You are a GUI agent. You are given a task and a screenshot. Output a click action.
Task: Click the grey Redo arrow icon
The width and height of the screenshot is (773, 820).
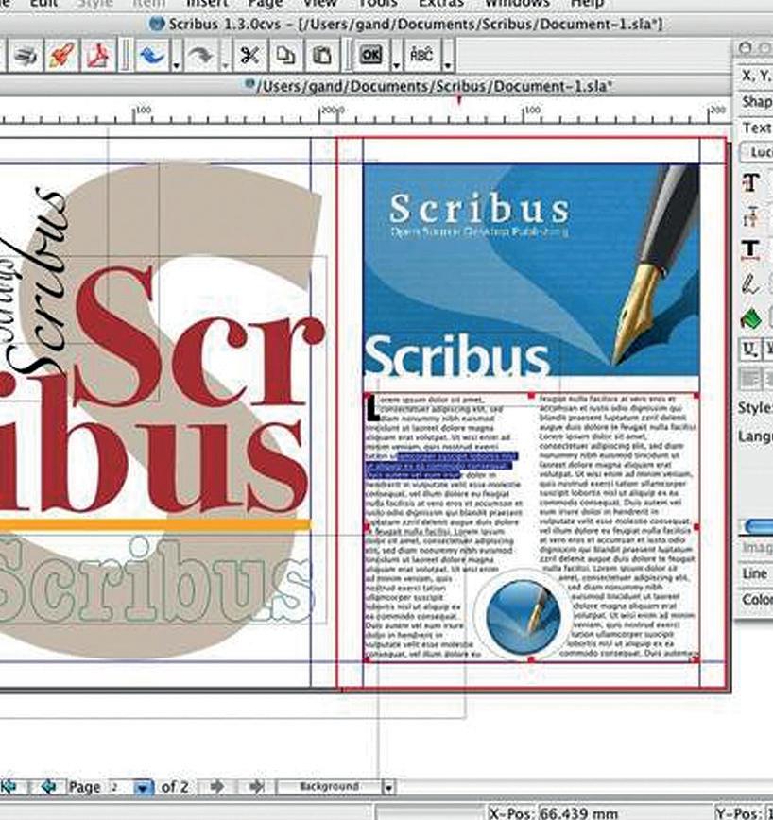[201, 55]
